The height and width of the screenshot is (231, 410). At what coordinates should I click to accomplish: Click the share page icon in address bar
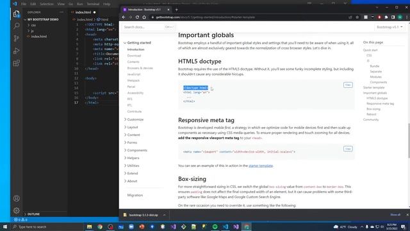[x=350, y=17]
